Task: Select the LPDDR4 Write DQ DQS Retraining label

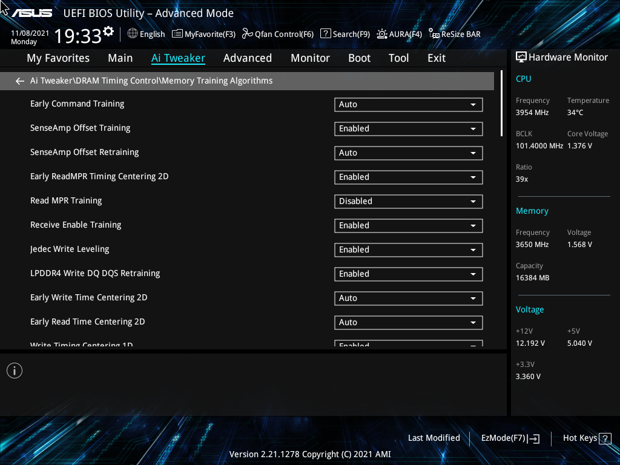Action: point(95,273)
